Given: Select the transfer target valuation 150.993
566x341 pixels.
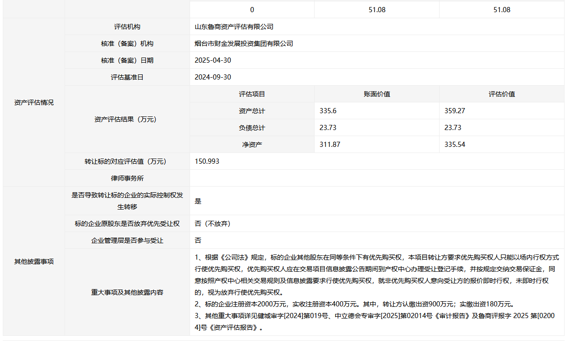Looking at the screenshot, I should tap(206, 161).
